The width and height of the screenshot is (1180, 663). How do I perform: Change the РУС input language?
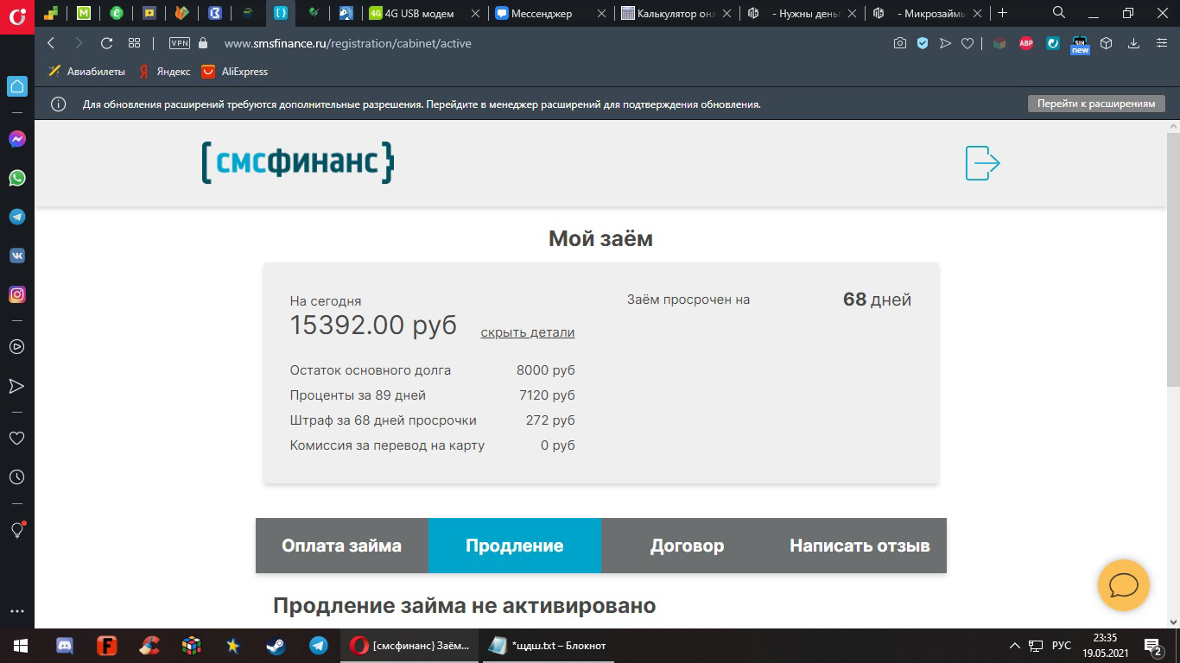tap(1062, 645)
